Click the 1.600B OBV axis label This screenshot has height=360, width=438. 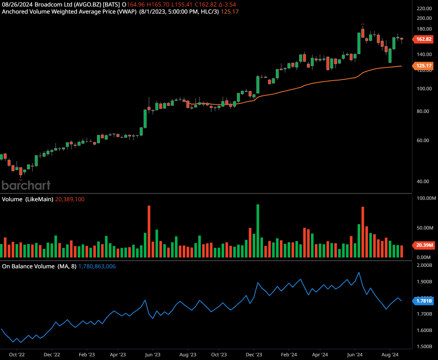pos(424,330)
